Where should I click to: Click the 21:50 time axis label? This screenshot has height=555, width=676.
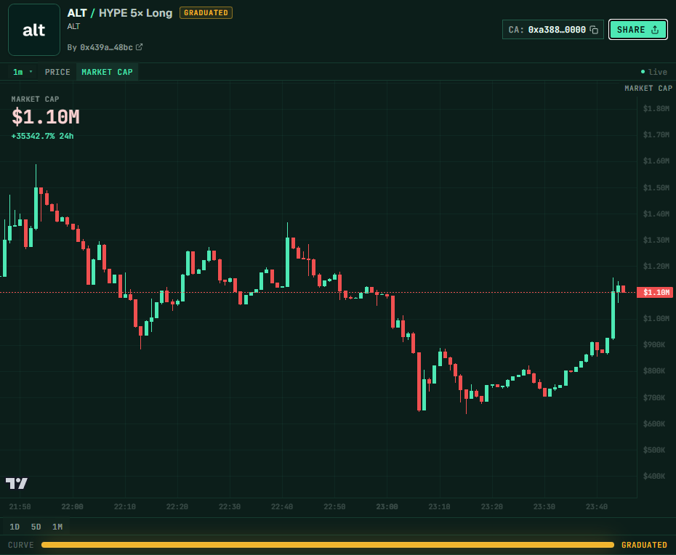(20, 507)
